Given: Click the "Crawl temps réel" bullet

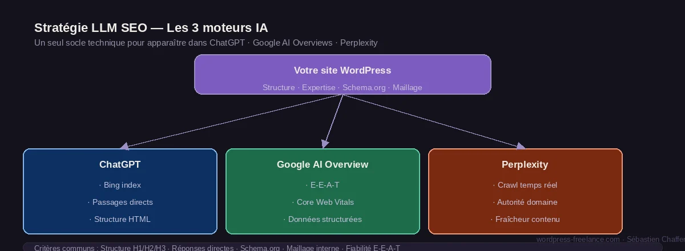Looking at the screenshot, I should click(x=525, y=185).
